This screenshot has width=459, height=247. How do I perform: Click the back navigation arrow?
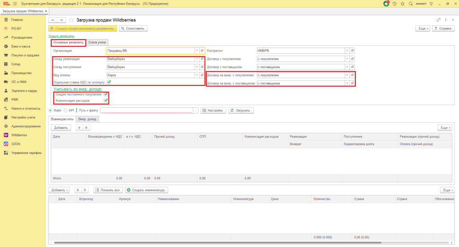click(52, 20)
